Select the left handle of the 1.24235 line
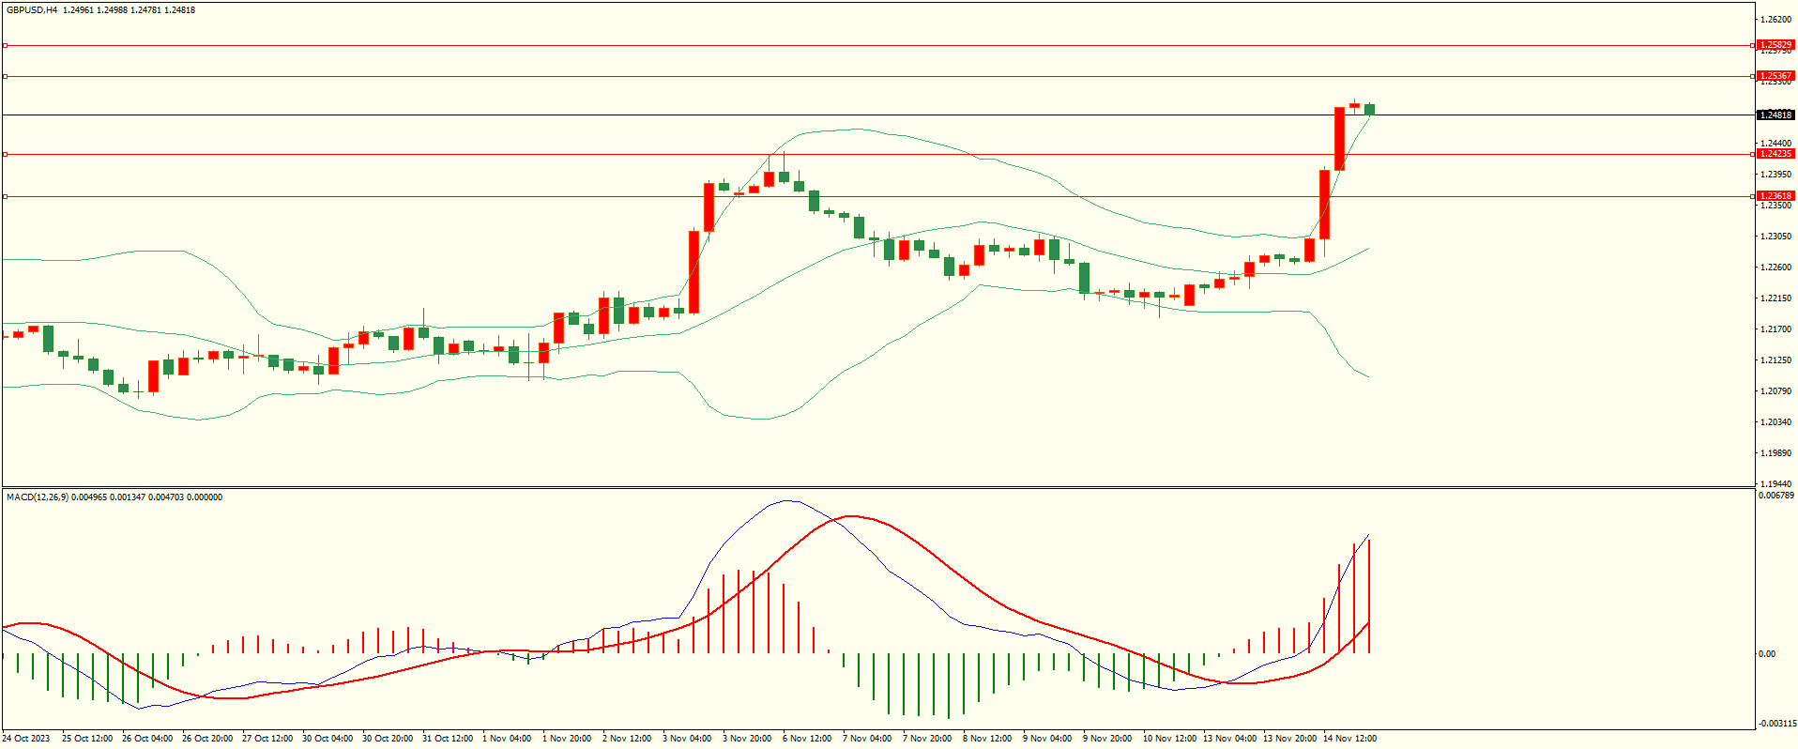 tap(5, 154)
